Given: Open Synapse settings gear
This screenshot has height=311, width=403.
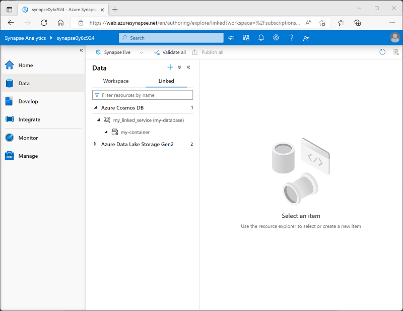Looking at the screenshot, I should [x=276, y=37].
